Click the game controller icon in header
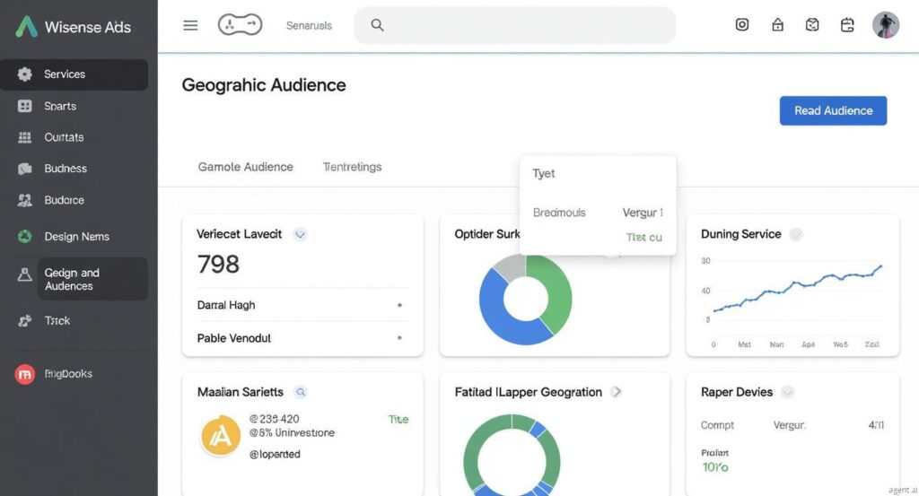The image size is (919, 496). pyautogui.click(x=240, y=25)
